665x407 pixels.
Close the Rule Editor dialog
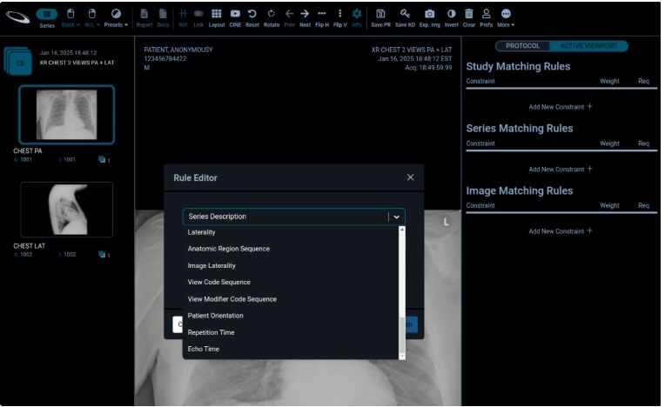410,177
